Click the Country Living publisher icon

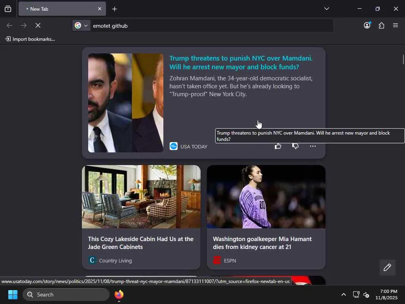[92, 260]
